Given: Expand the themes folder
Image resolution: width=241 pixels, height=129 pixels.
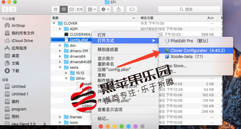Looking at the screenshot, I should coord(60,117).
